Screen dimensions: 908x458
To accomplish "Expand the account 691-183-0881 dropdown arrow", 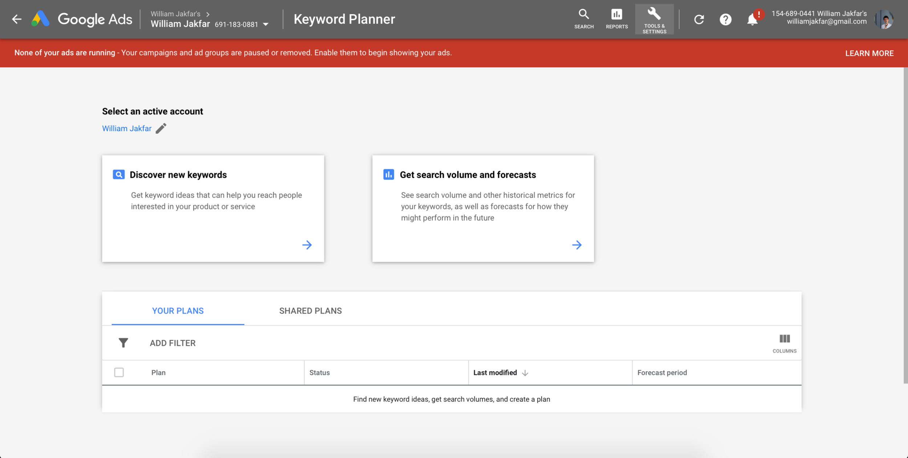I will (x=266, y=24).
